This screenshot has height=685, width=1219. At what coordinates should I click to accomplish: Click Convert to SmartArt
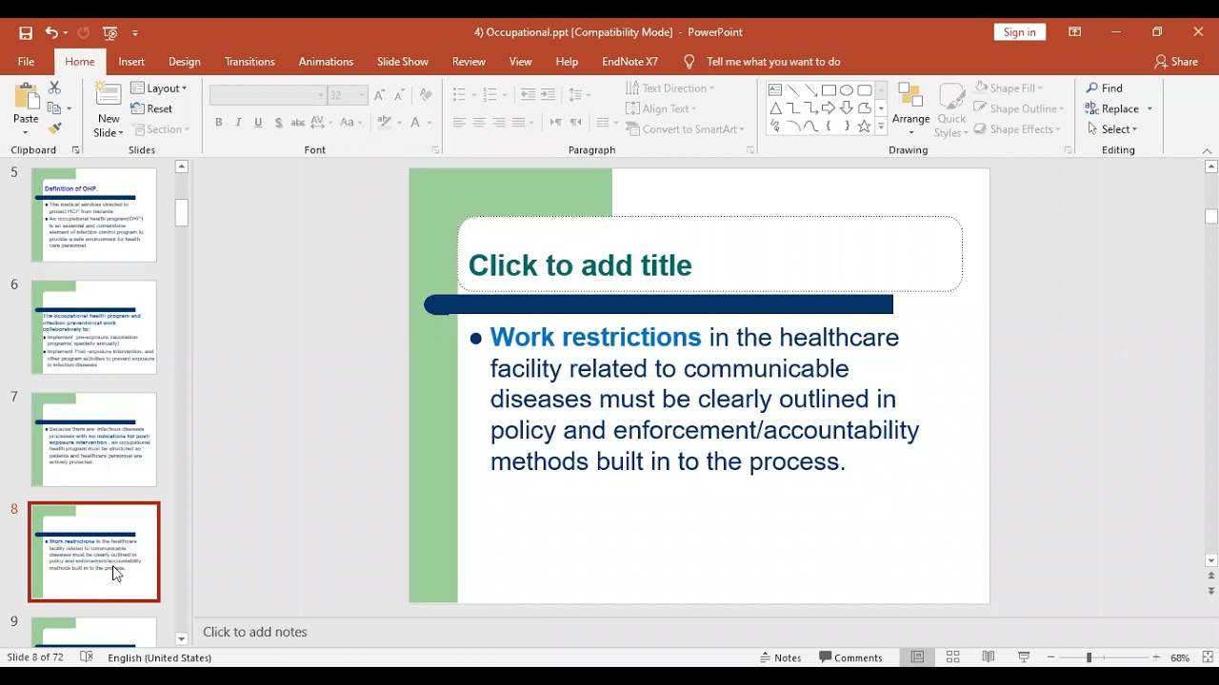pyautogui.click(x=685, y=129)
